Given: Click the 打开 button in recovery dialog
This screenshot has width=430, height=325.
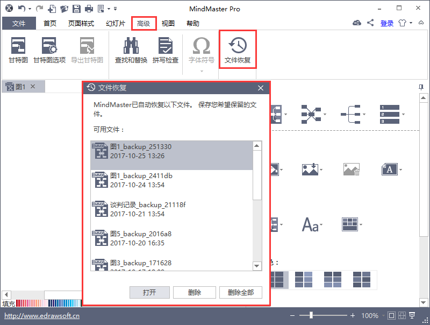Looking at the screenshot, I should (149, 292).
